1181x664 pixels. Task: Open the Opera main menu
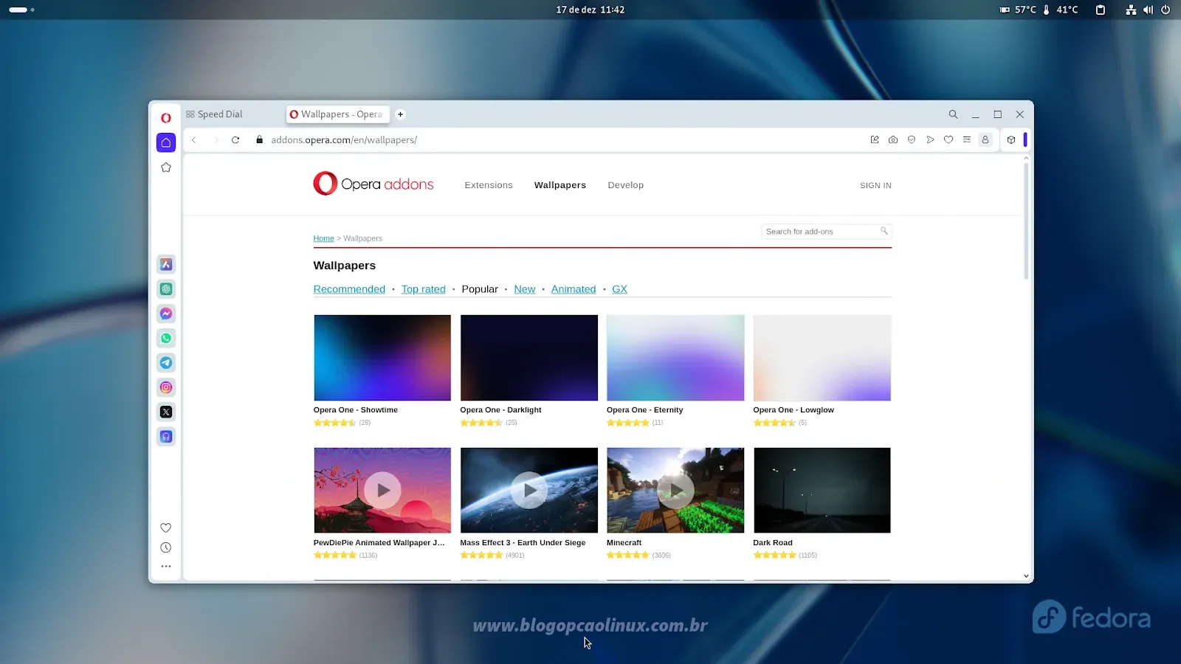(x=166, y=117)
